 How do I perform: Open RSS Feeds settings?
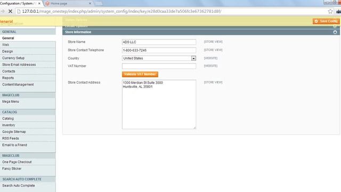(x=28, y=138)
